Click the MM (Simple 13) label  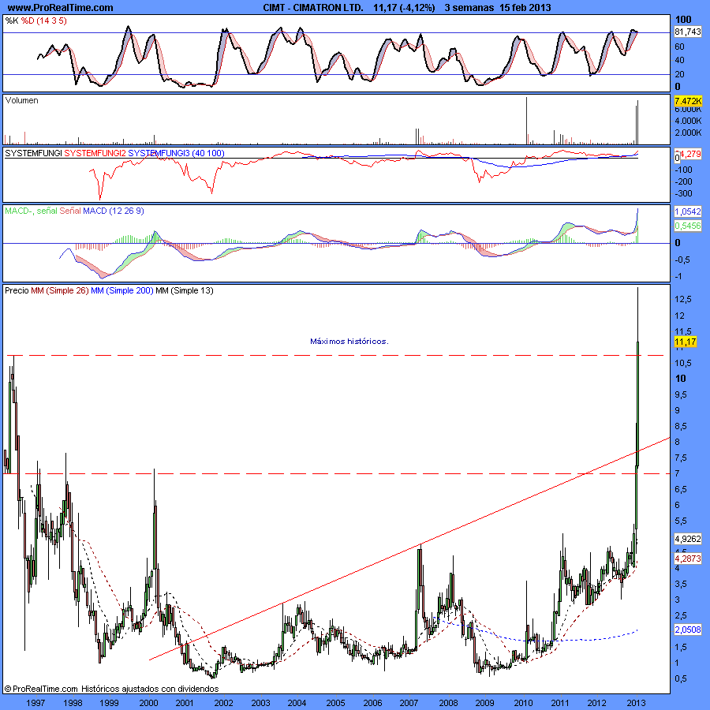click(185, 290)
